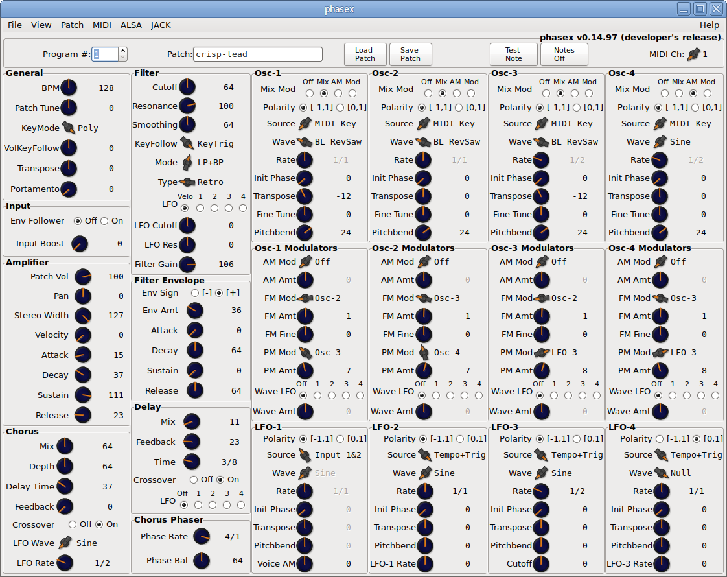This screenshot has width=727, height=577.
Task: Click the Chorus LFO Wave Sine selector
Action: coord(65,543)
